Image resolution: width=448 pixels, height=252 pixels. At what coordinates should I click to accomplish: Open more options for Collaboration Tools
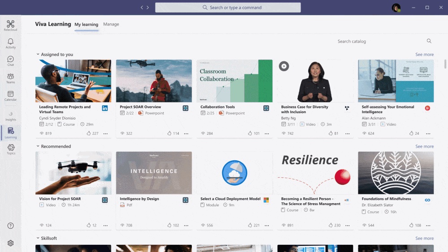pos(267,133)
